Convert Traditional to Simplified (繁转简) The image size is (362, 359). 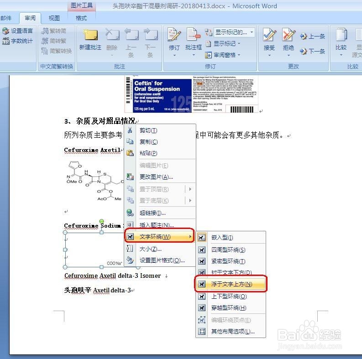pos(54,31)
